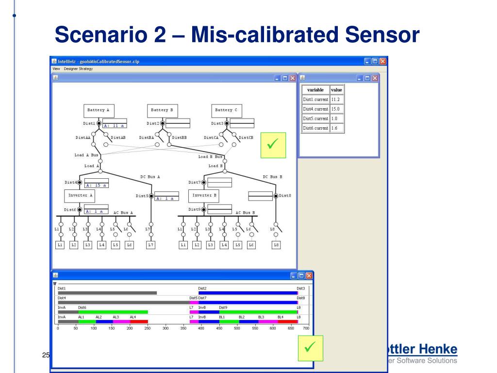Open the View menu
Image resolution: width=497 pixels, height=373 pixels.
tap(56, 68)
